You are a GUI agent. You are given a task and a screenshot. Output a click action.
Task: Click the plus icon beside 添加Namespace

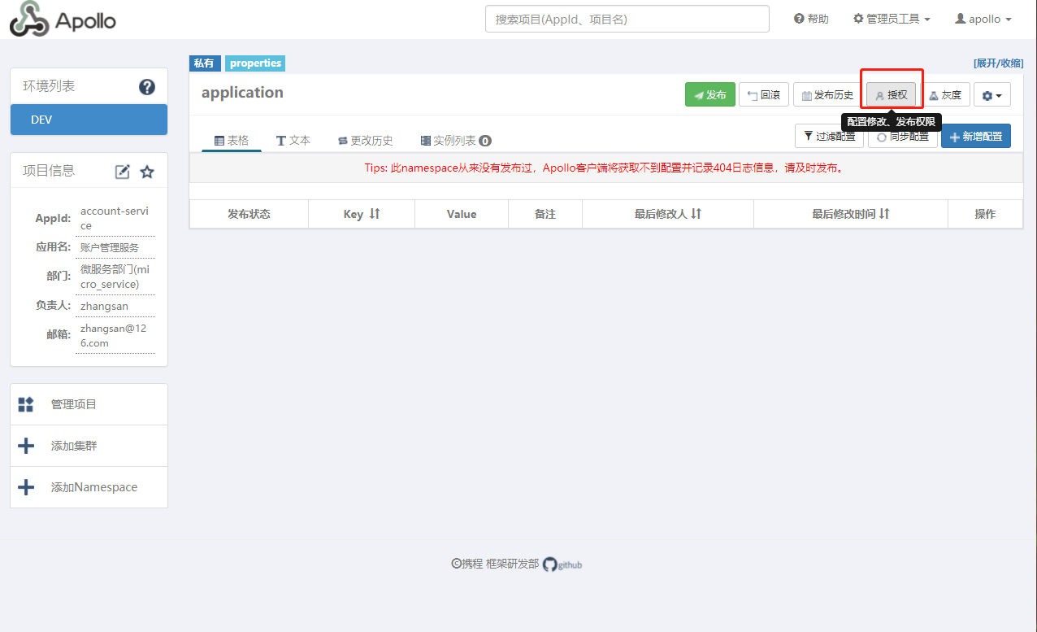coord(26,487)
